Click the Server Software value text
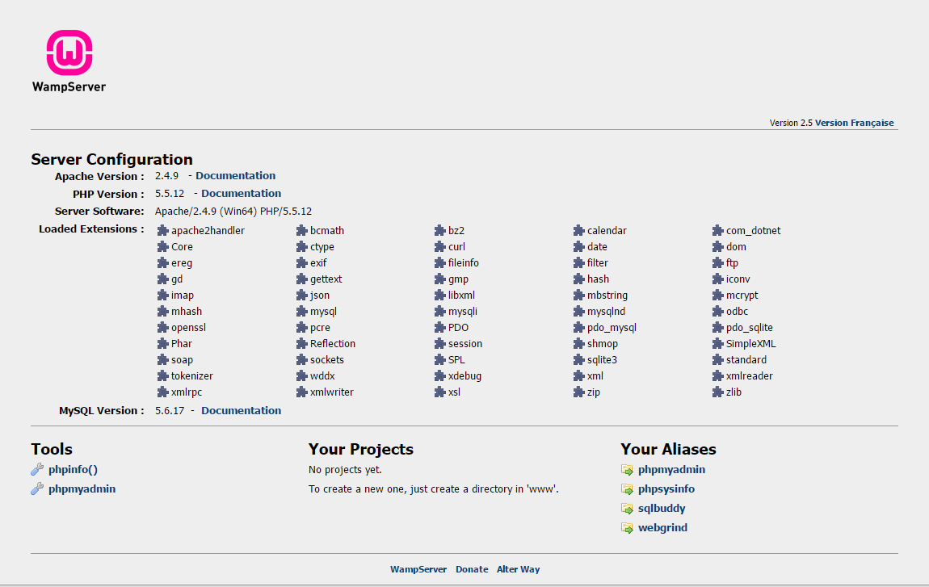 click(233, 212)
